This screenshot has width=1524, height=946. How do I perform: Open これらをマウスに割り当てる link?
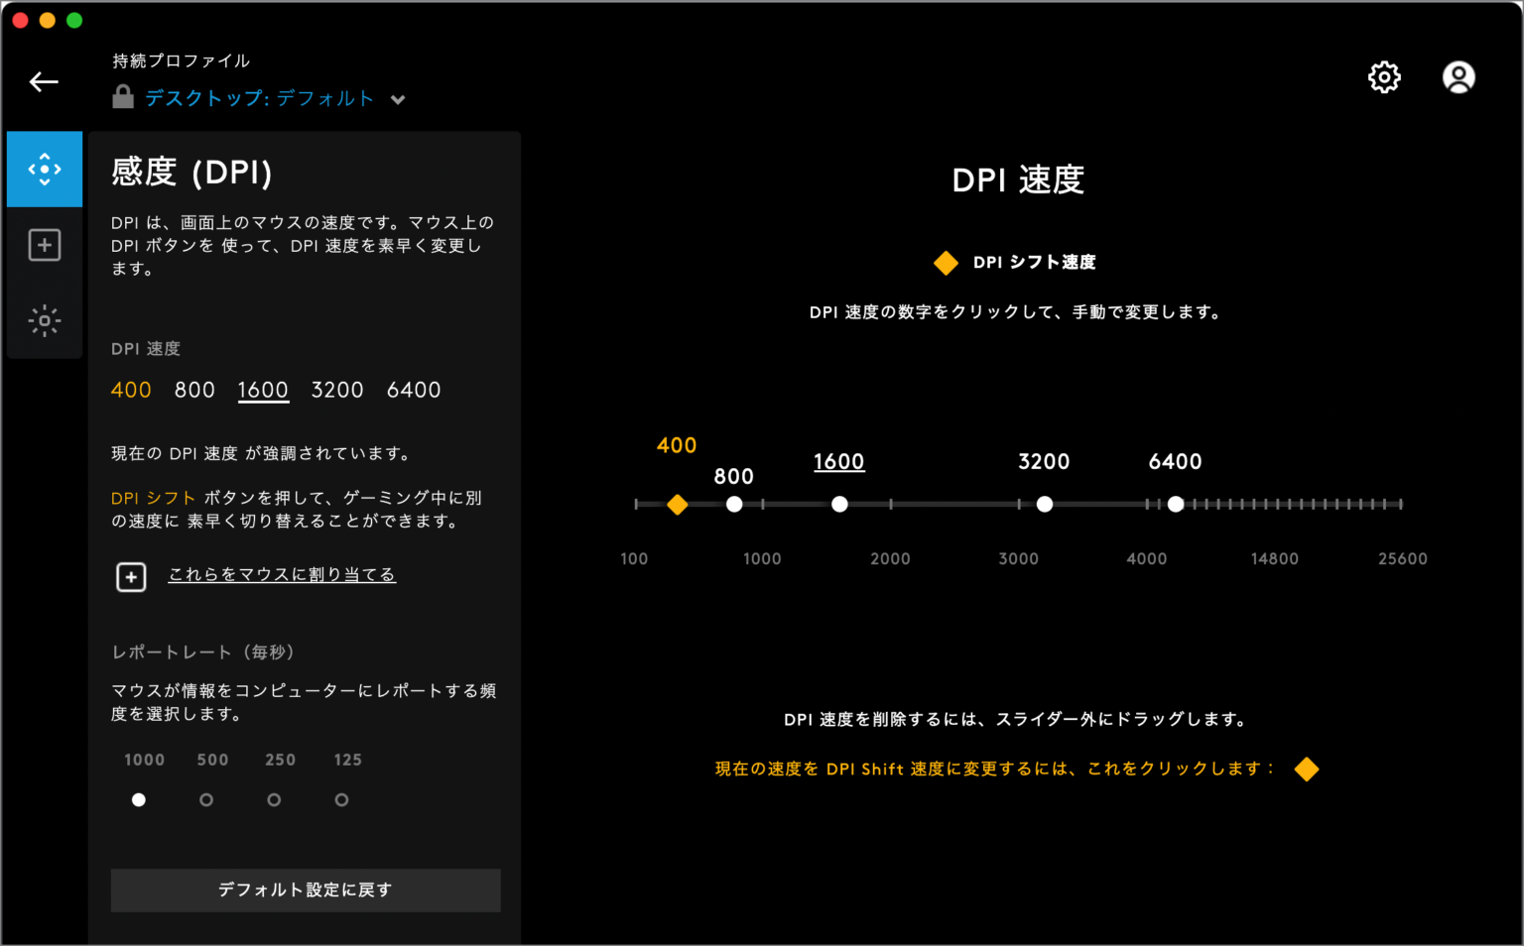click(x=282, y=574)
